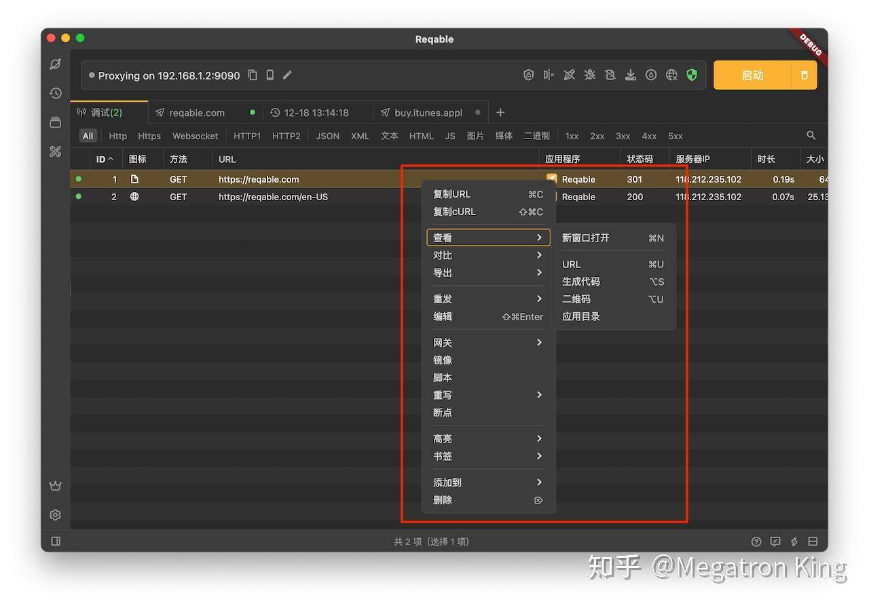Expand the 书签 submenu
This screenshot has height=606, width=869.
click(488, 456)
